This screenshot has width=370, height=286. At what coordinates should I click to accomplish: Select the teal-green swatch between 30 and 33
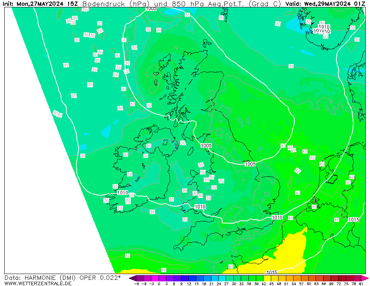[x=237, y=278]
